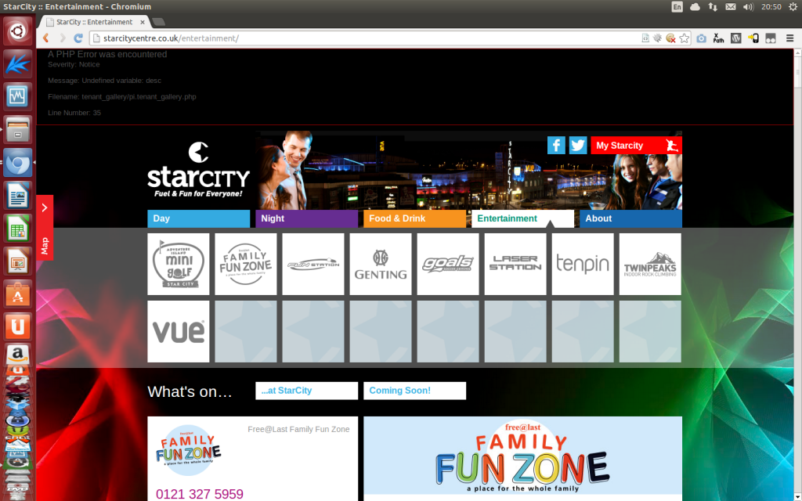Open the Tenpin tenant tile

583,264
